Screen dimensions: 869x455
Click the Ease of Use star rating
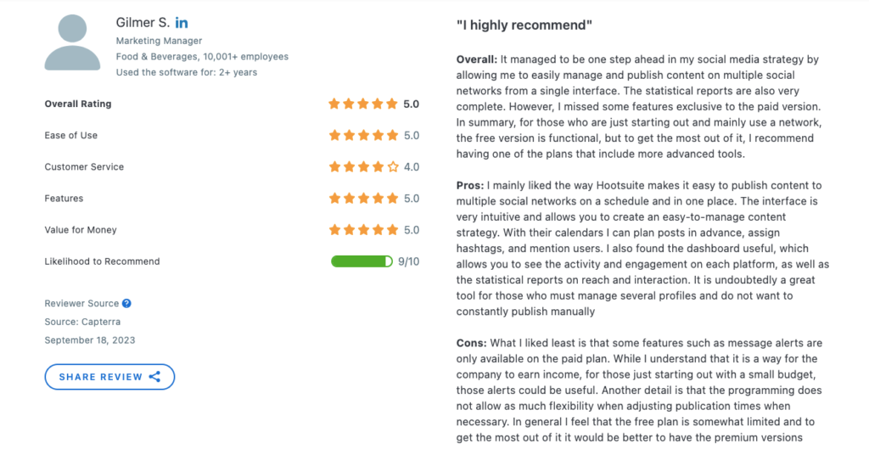[x=363, y=135]
